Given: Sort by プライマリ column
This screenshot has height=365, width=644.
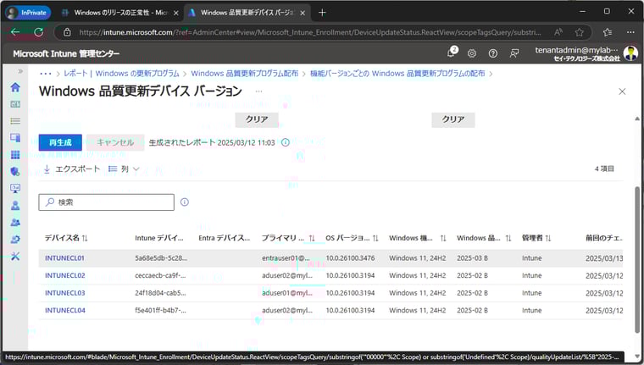Looking at the screenshot, I should 288,238.
